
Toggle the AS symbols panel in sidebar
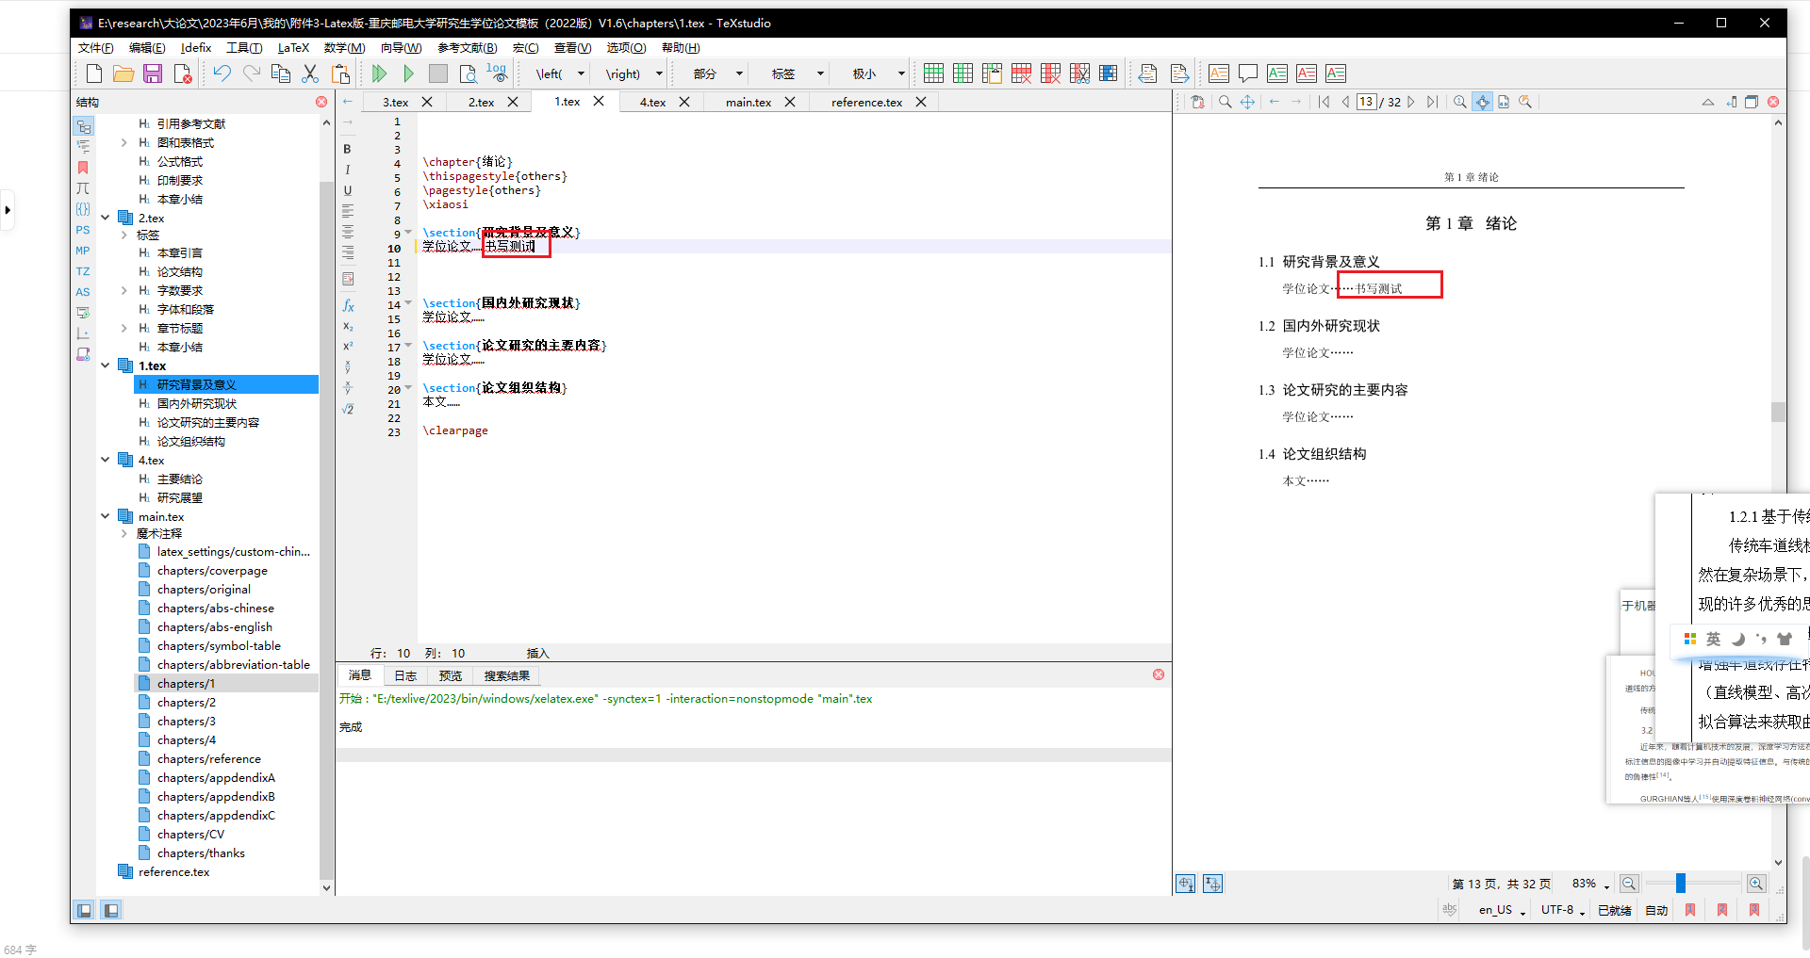[x=83, y=292]
